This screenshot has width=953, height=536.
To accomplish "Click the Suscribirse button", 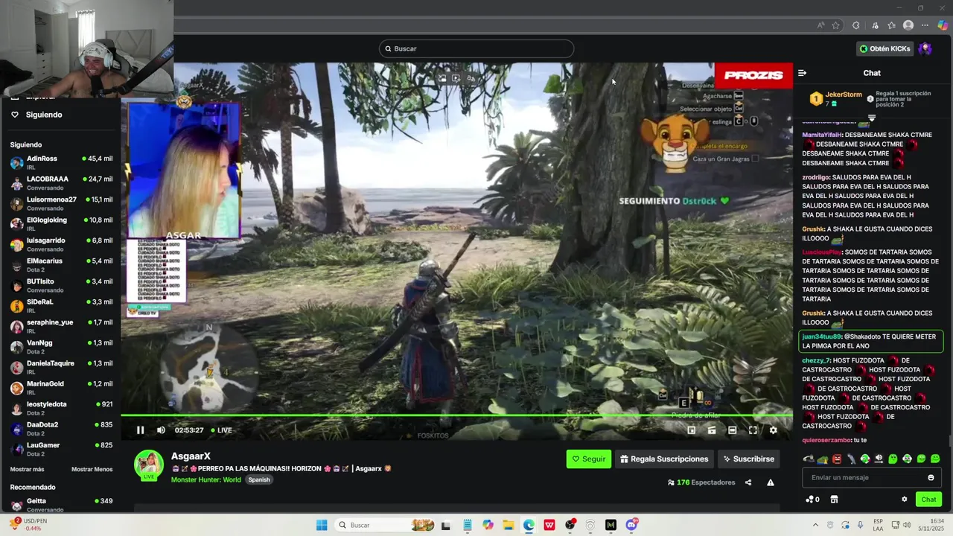I will pyautogui.click(x=748, y=459).
